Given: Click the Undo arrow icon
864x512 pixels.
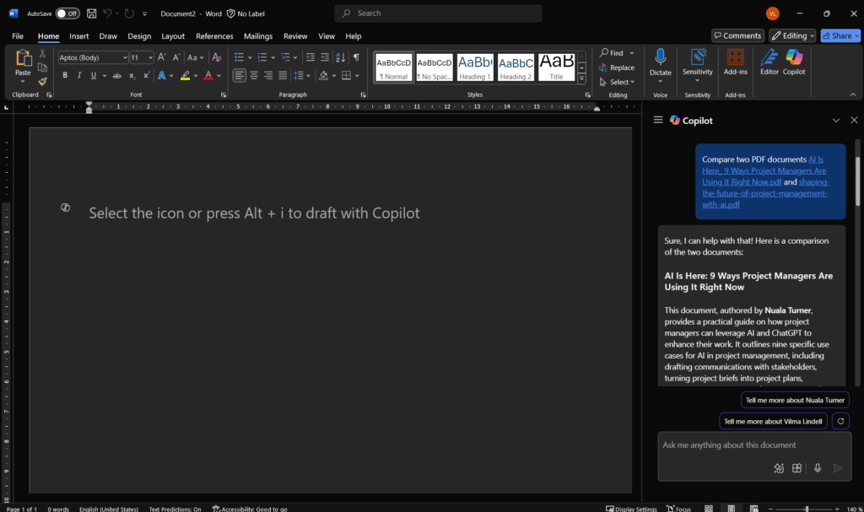Looking at the screenshot, I should pos(107,13).
